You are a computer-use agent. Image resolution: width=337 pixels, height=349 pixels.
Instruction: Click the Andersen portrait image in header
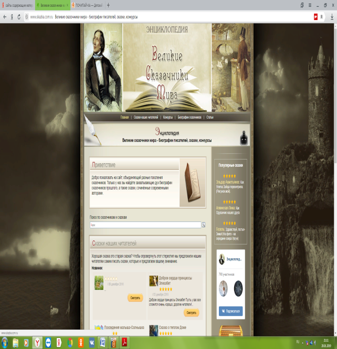coord(103,68)
